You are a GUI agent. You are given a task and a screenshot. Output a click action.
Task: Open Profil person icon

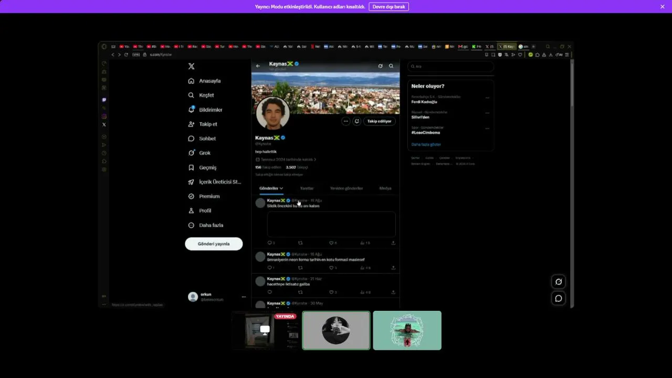tap(191, 211)
